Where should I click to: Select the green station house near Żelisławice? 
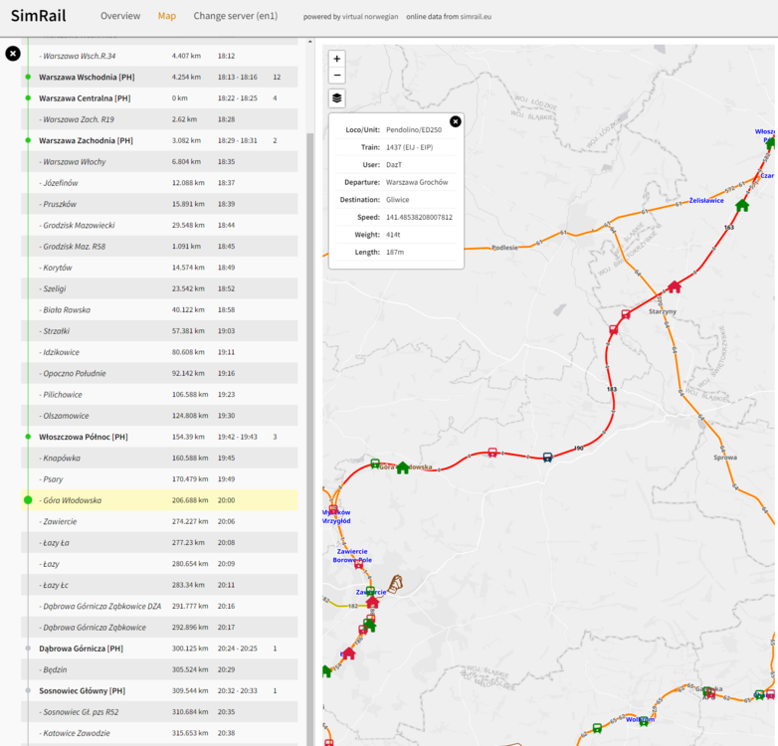[x=742, y=205]
